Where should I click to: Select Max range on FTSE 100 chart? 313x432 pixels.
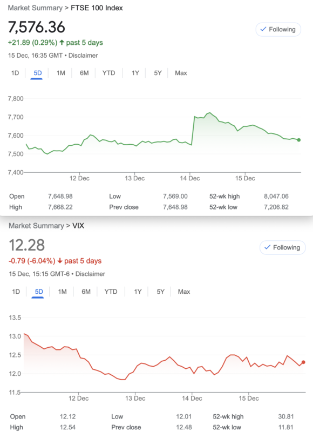click(181, 73)
